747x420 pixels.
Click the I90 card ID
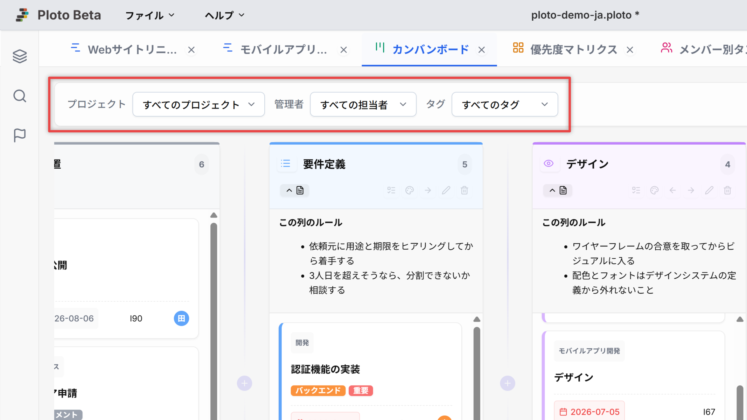coord(136,318)
